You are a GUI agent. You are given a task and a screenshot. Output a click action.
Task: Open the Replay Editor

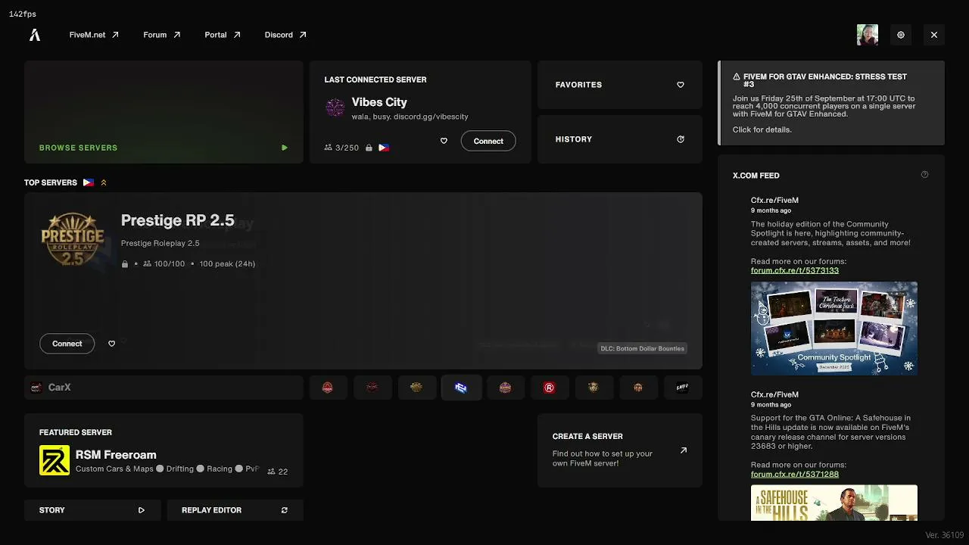[x=235, y=510]
